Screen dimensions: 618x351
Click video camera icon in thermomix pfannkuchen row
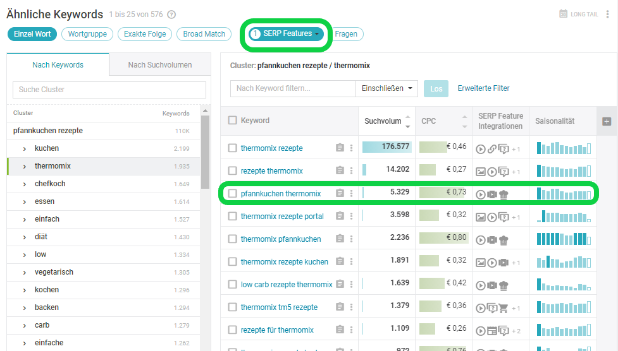point(492,240)
